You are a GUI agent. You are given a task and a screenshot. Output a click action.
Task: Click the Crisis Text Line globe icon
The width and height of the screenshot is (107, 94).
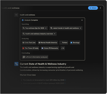(23, 43)
